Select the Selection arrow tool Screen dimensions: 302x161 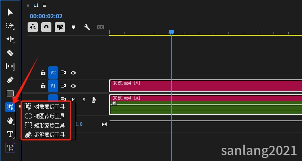pyautogui.click(x=10, y=12)
